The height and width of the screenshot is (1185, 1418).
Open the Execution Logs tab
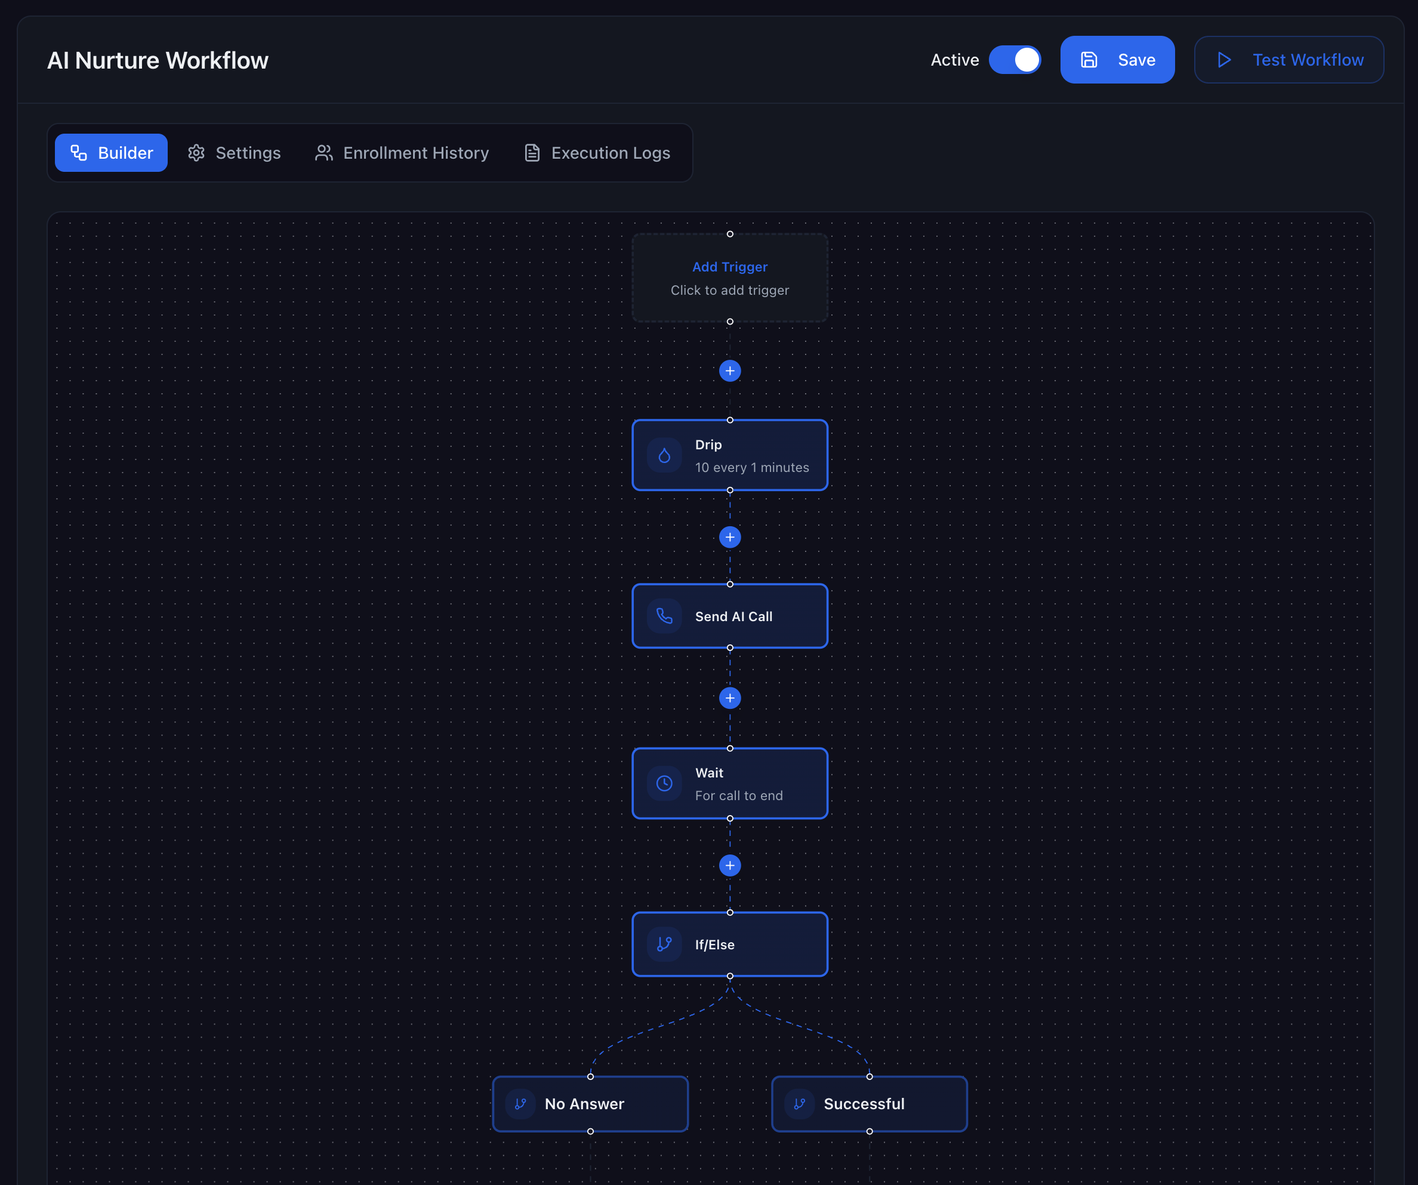click(x=597, y=153)
